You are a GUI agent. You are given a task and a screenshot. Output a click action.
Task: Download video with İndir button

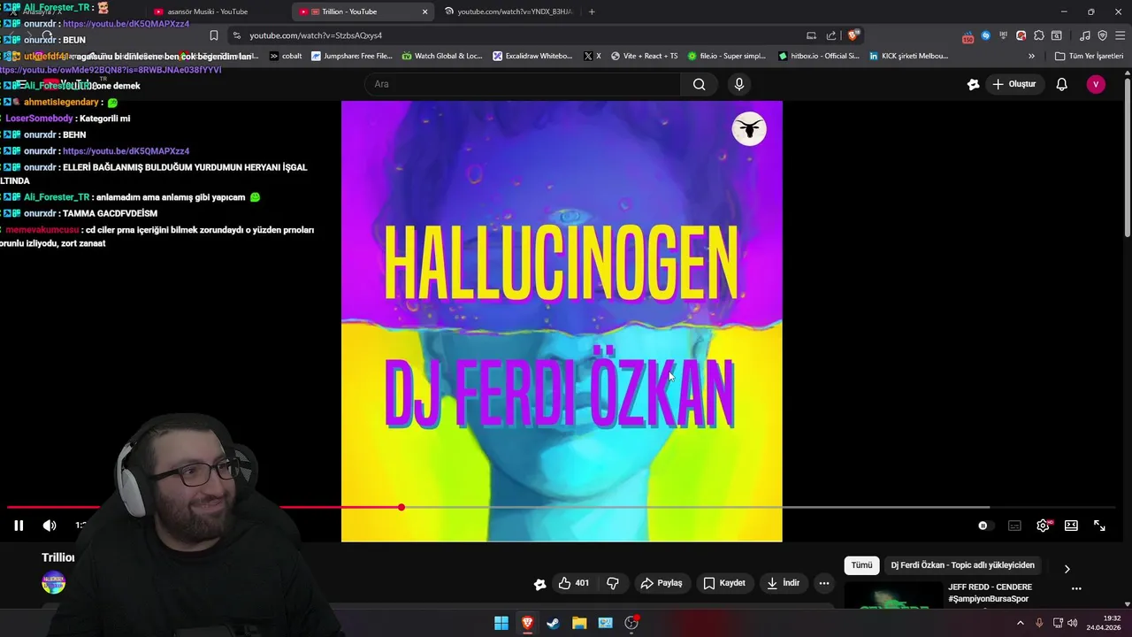(783, 583)
